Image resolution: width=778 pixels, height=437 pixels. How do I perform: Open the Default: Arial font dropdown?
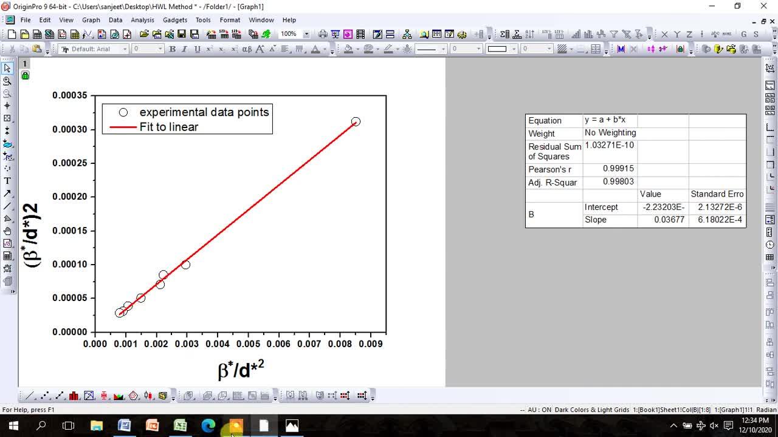tap(125, 49)
